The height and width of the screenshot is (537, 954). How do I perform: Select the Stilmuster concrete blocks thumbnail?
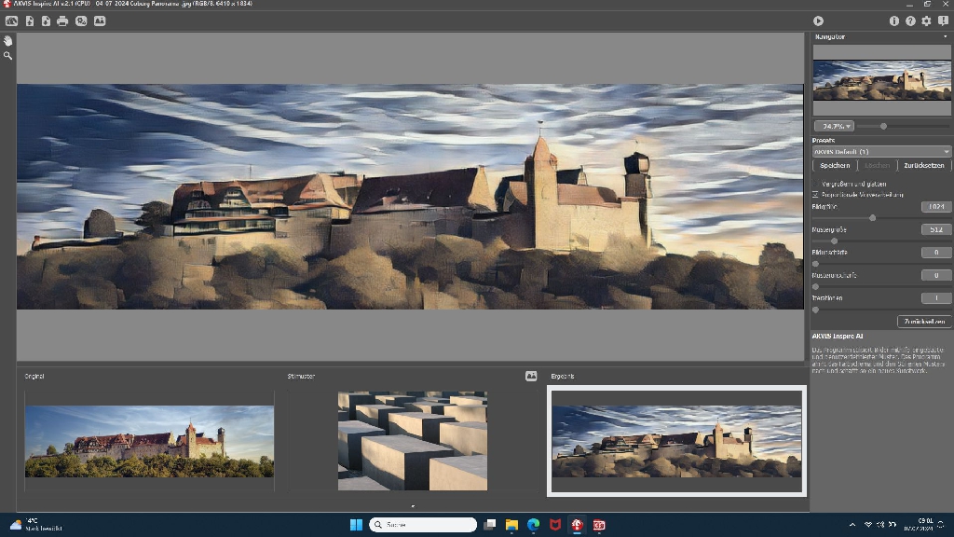coord(413,441)
